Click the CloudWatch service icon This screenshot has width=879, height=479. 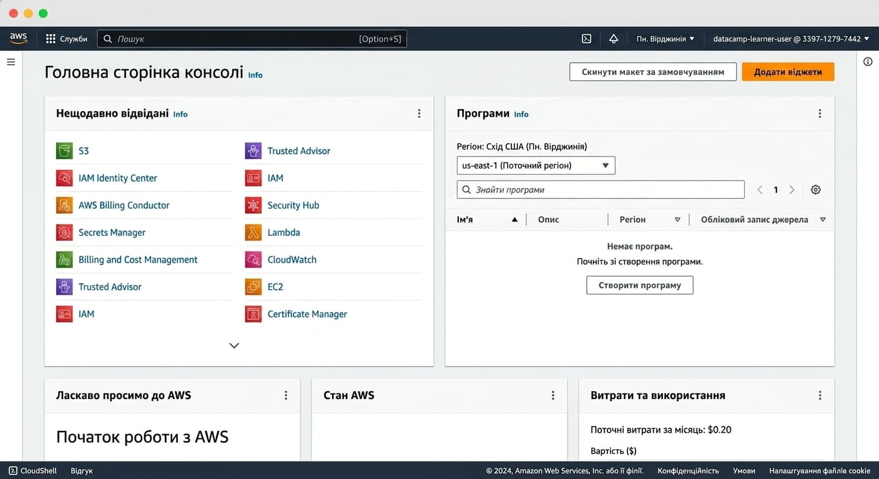point(253,259)
